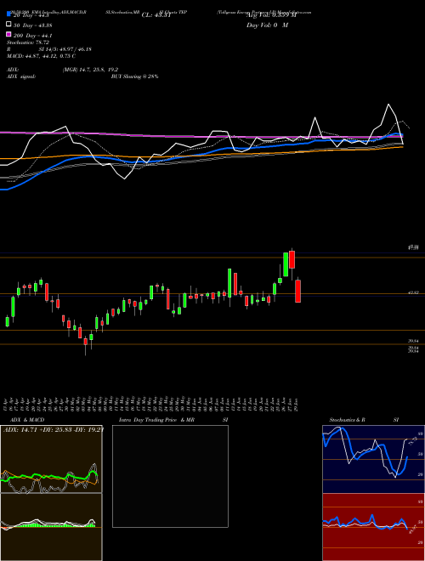Click the 'Avg Vol: 0.359 M' label
The height and width of the screenshot is (561, 425).
coord(271,15)
